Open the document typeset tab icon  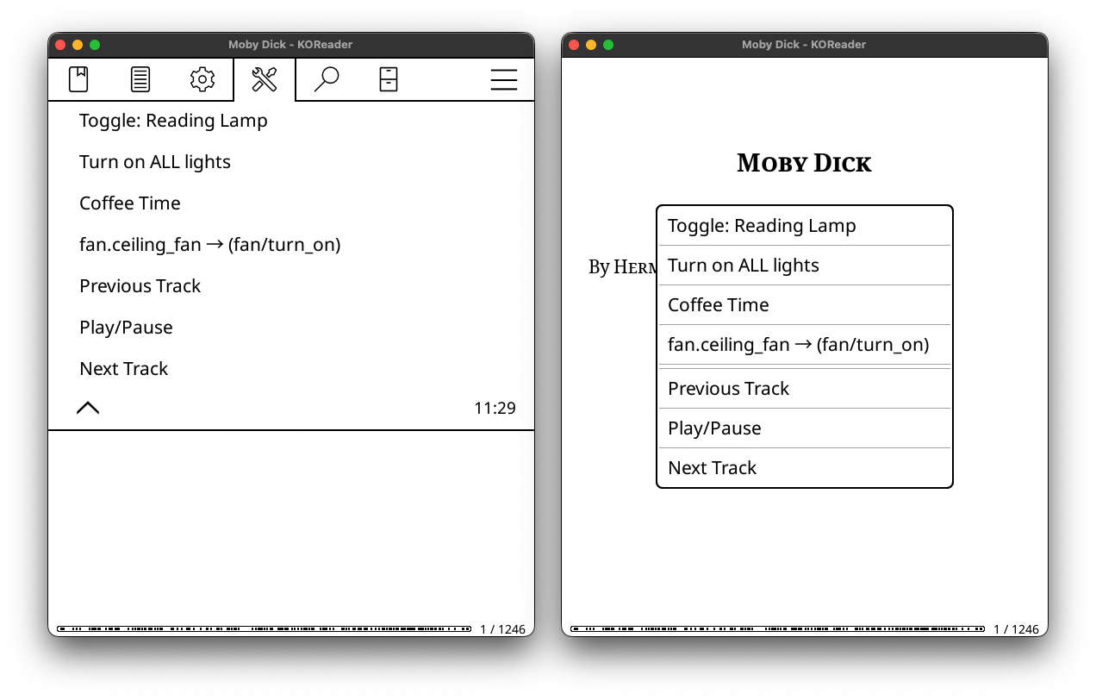[140, 79]
